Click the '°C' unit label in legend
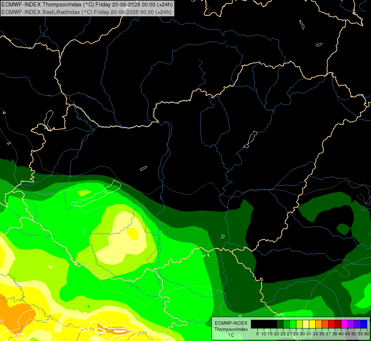 (x=232, y=335)
